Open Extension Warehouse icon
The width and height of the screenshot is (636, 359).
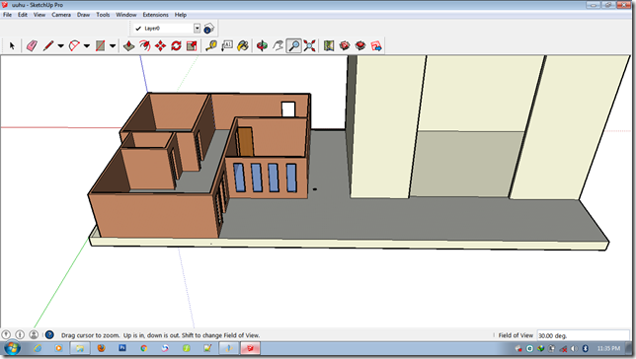click(360, 45)
